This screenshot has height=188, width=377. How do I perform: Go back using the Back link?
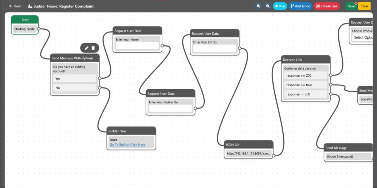tap(15, 6)
